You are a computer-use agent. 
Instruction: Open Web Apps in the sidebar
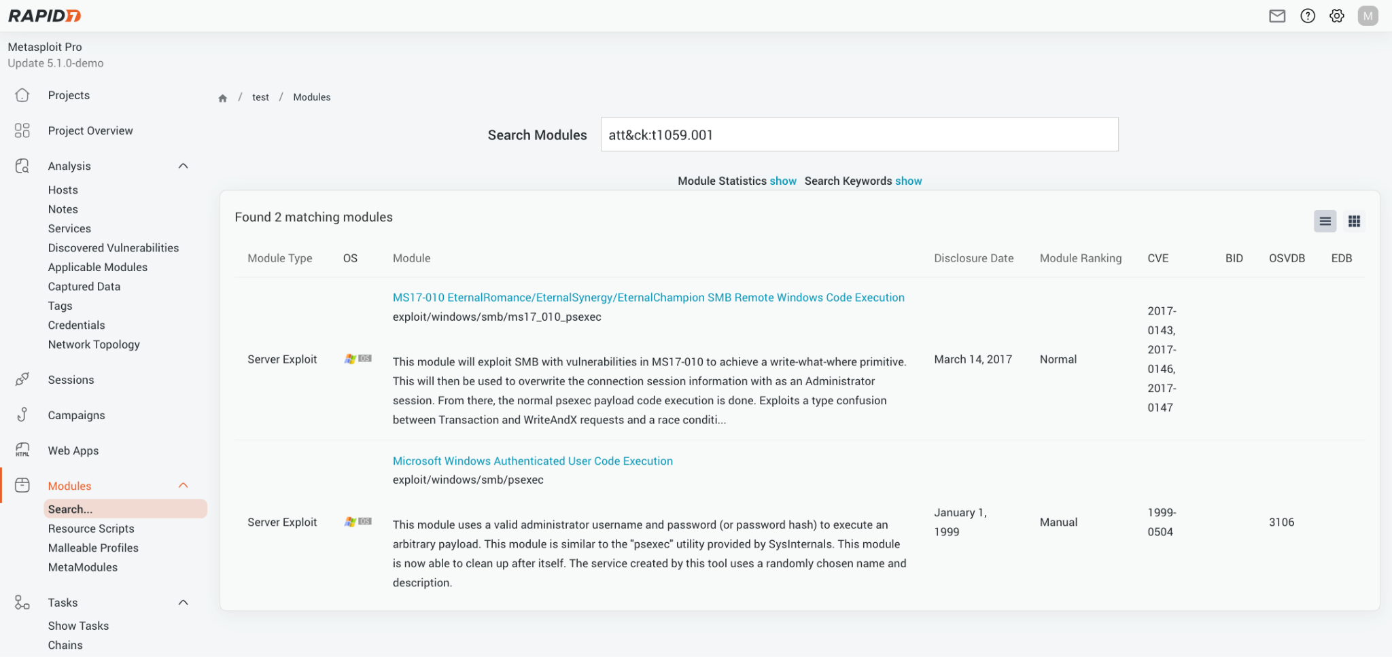coord(73,450)
